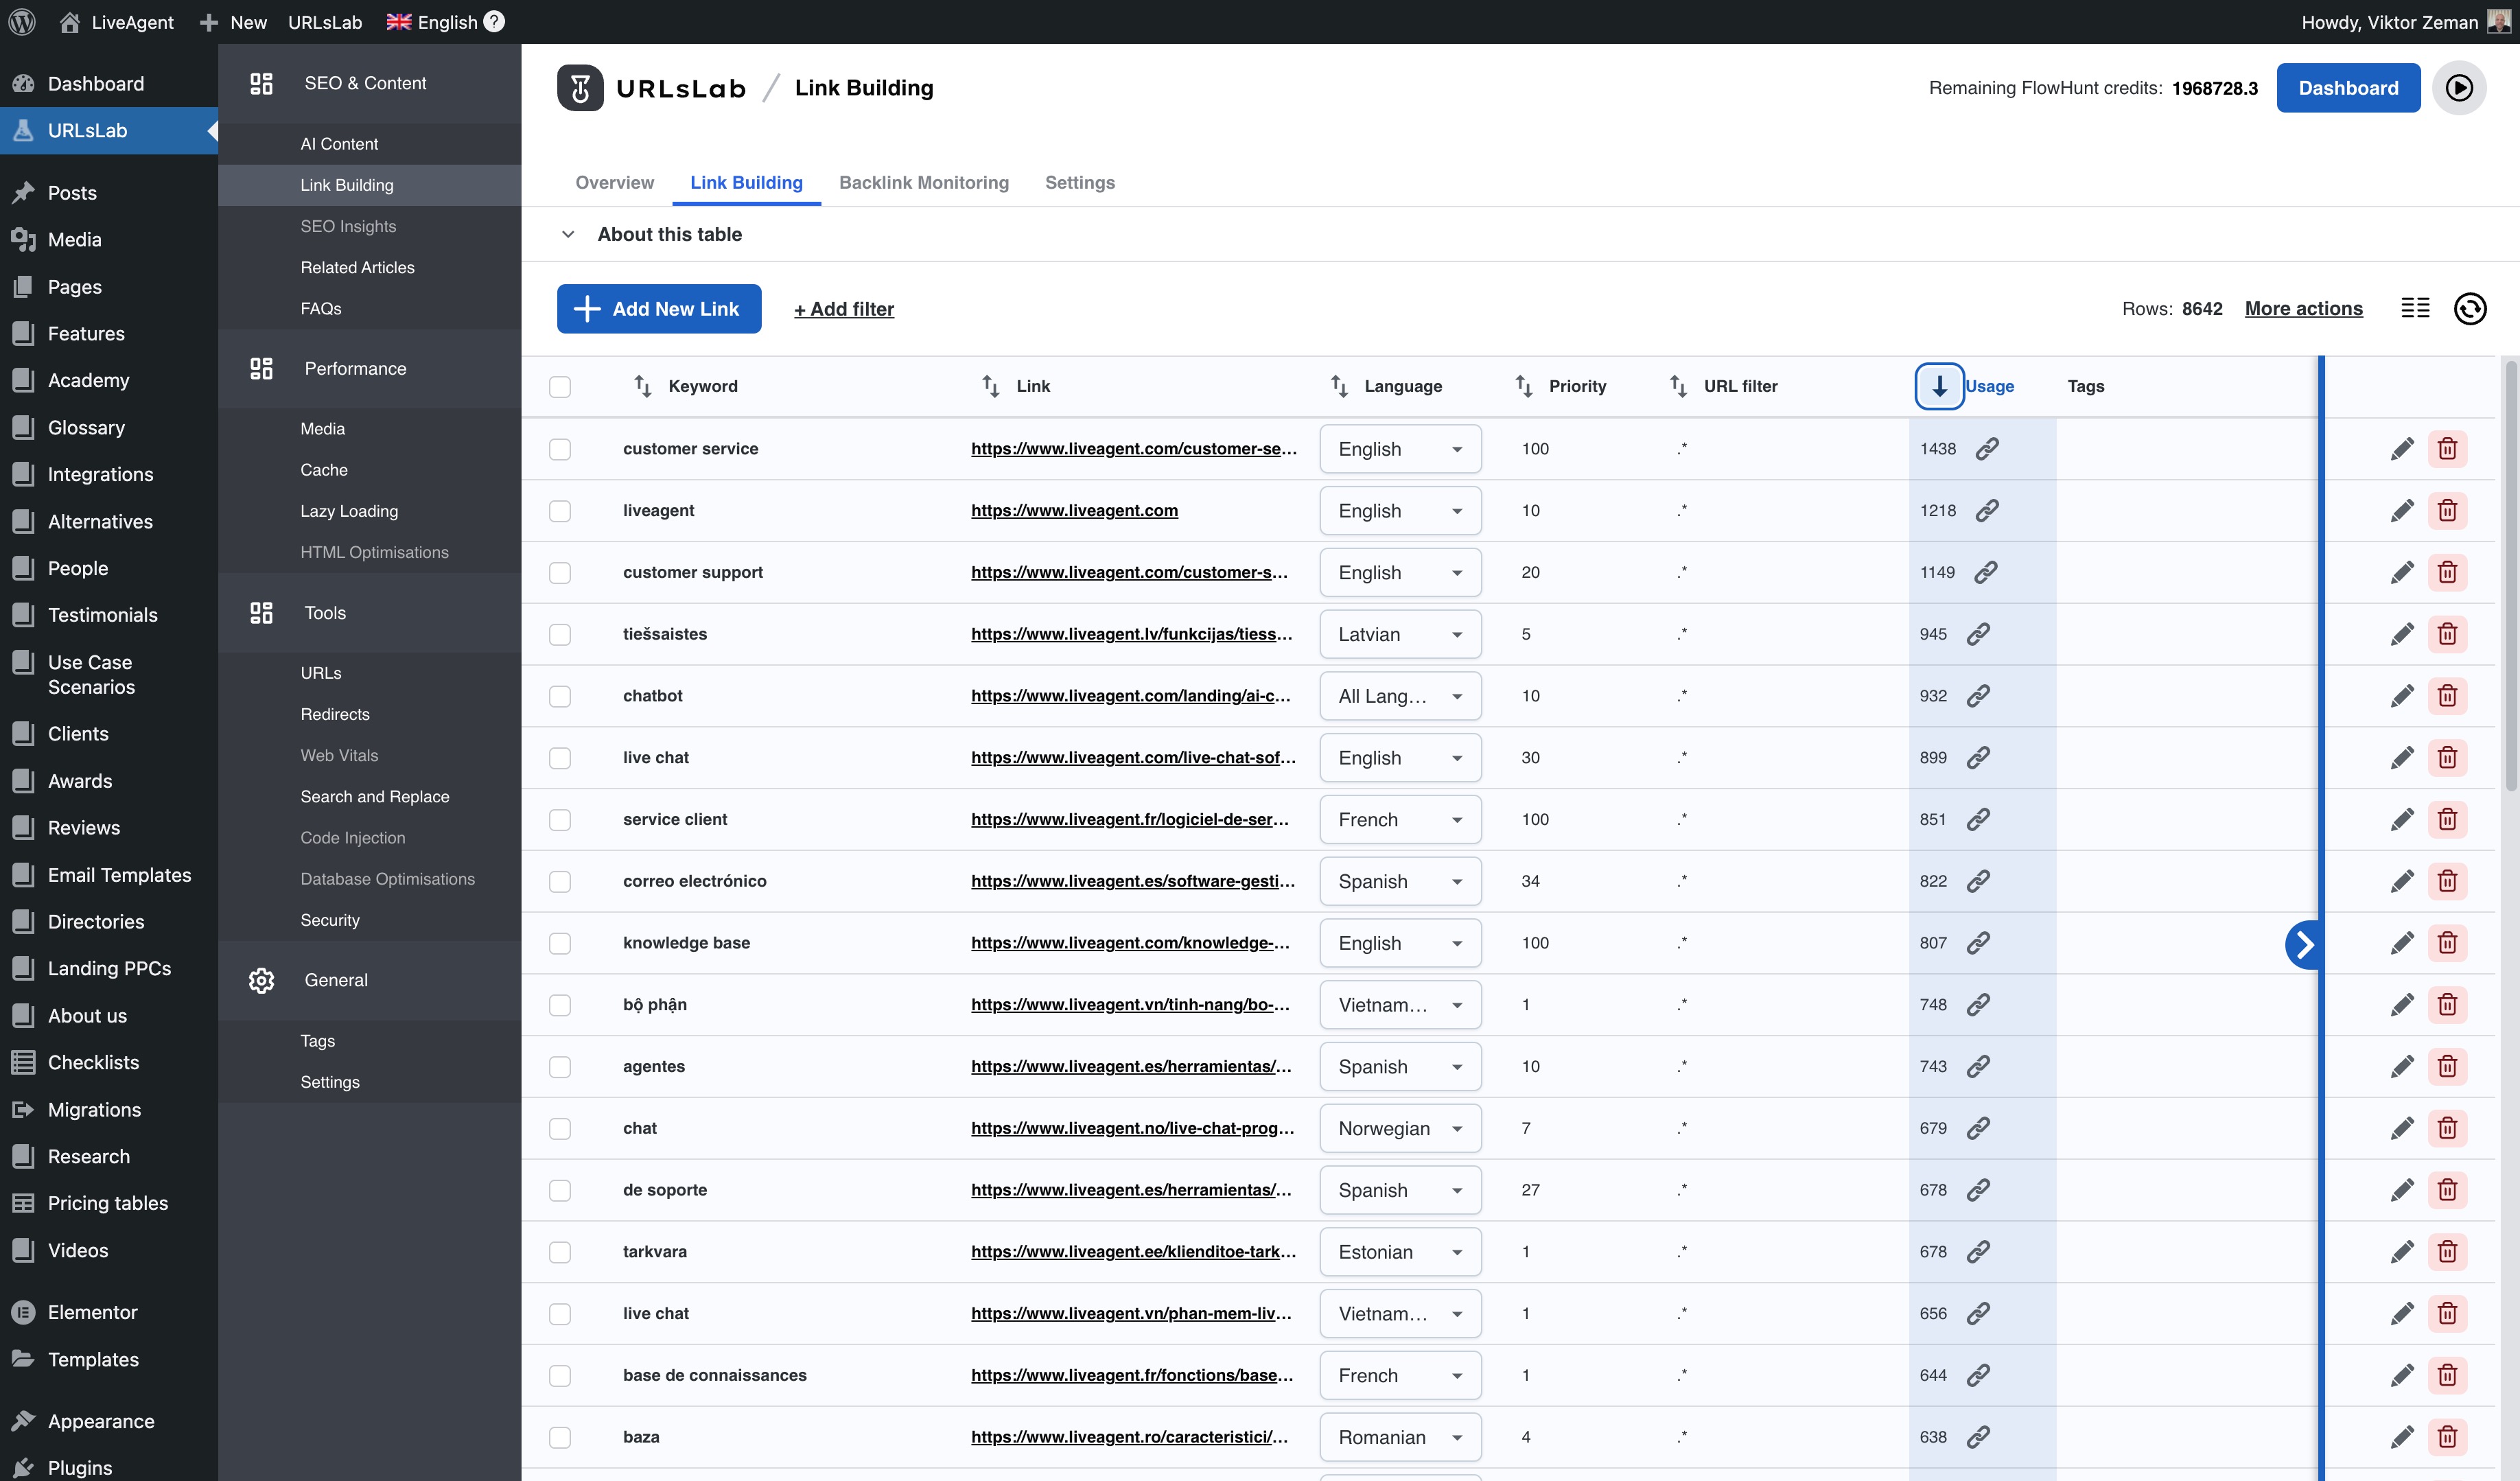Check the checkbox for the knowledge base row
This screenshot has width=2520, height=1481.
560,943
